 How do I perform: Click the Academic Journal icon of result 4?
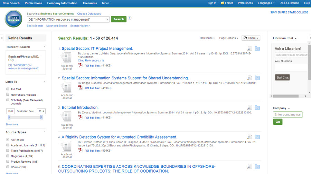67,146
